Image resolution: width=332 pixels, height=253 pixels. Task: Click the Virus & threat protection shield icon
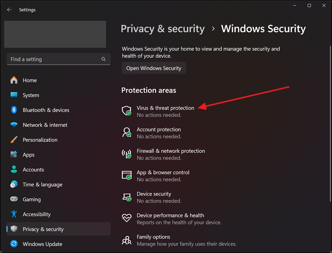127,111
